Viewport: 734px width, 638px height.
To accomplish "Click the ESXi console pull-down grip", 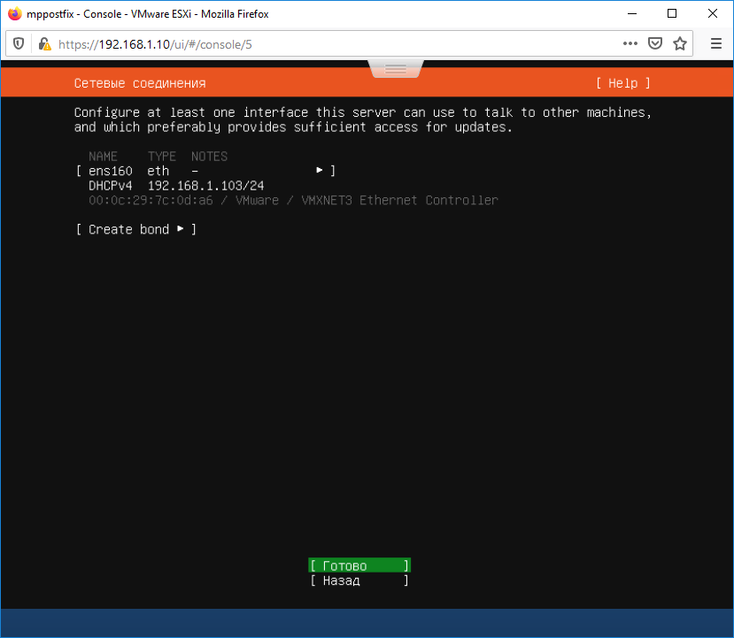I will coord(395,67).
